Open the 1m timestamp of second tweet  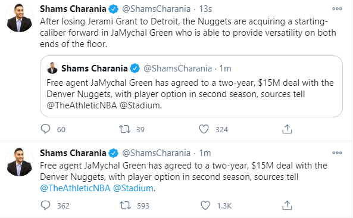pyautogui.click(x=205, y=153)
